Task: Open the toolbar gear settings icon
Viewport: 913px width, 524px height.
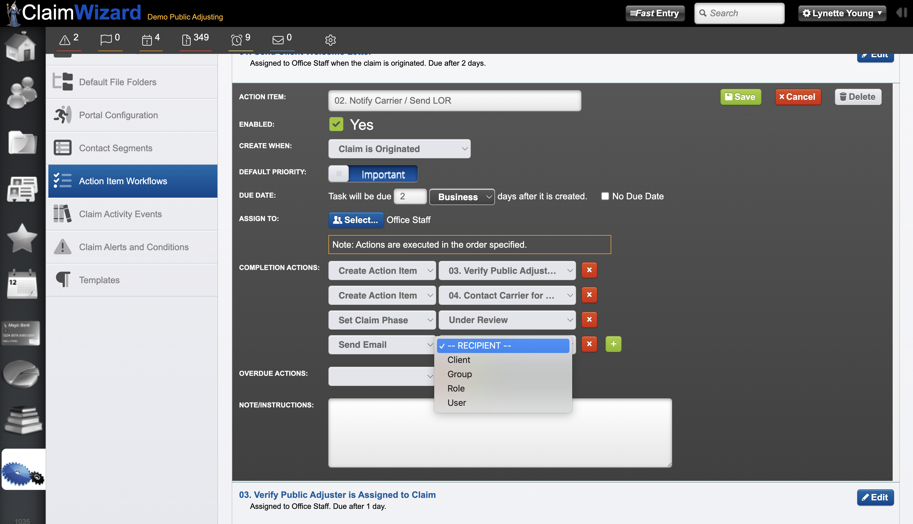Action: 330,40
